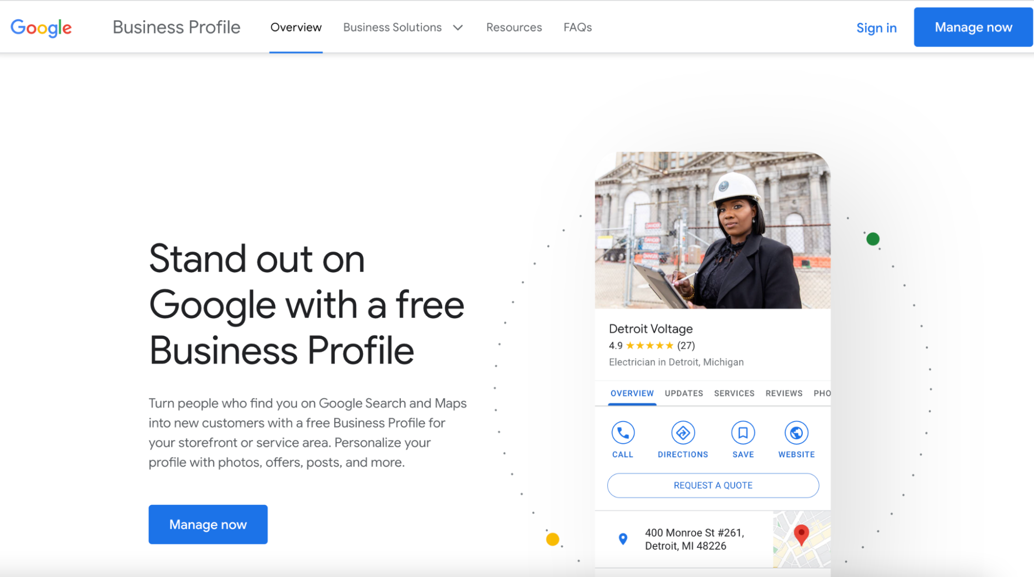This screenshot has height=577, width=1034.
Task: Click the Detroit Voltage business name
Action: [651, 329]
